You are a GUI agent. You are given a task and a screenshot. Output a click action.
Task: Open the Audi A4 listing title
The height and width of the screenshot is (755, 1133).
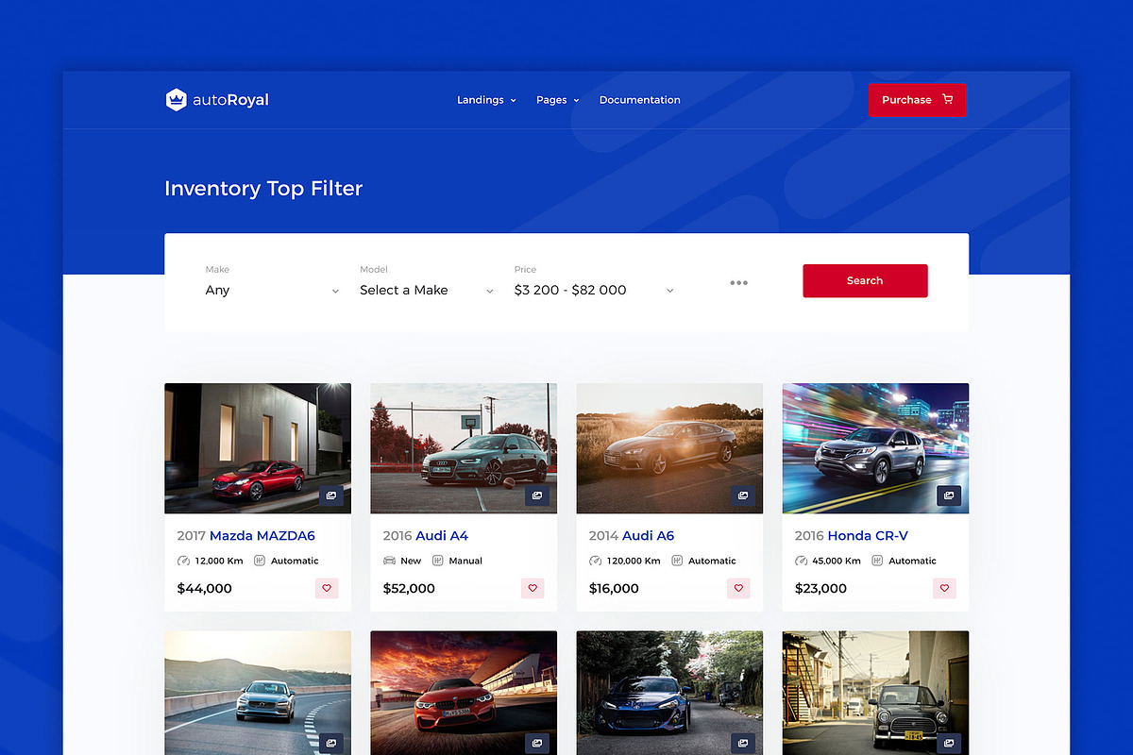pyautogui.click(x=442, y=536)
